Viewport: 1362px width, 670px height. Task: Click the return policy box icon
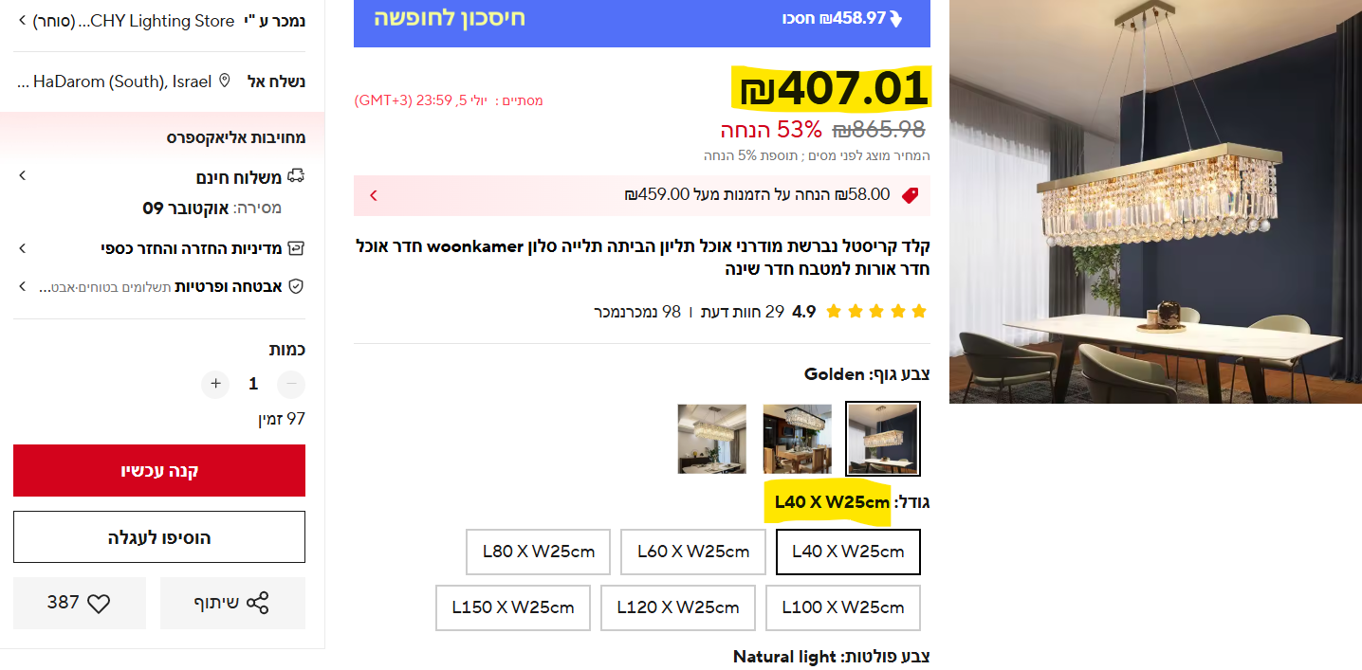click(296, 248)
